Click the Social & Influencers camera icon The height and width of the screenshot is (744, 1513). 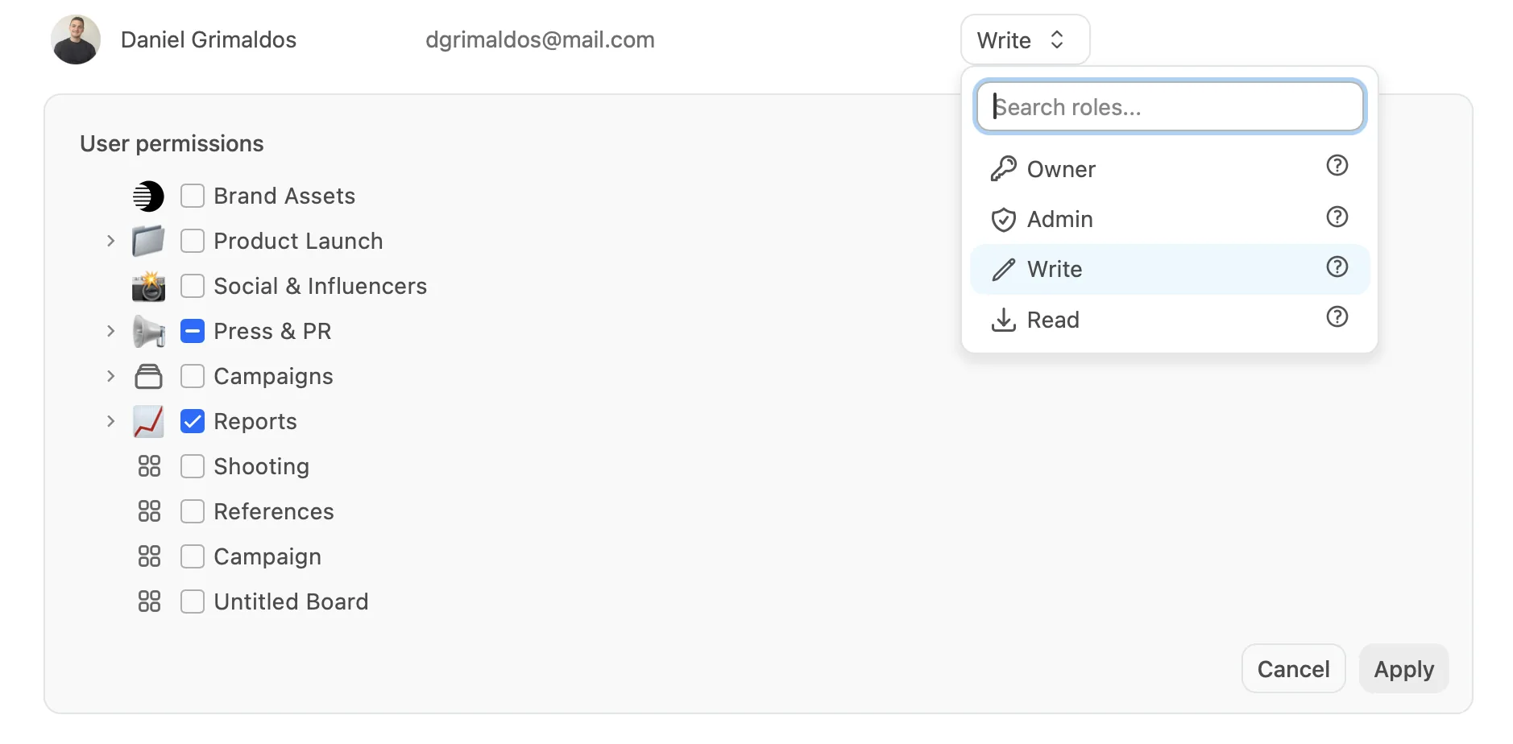coord(148,286)
